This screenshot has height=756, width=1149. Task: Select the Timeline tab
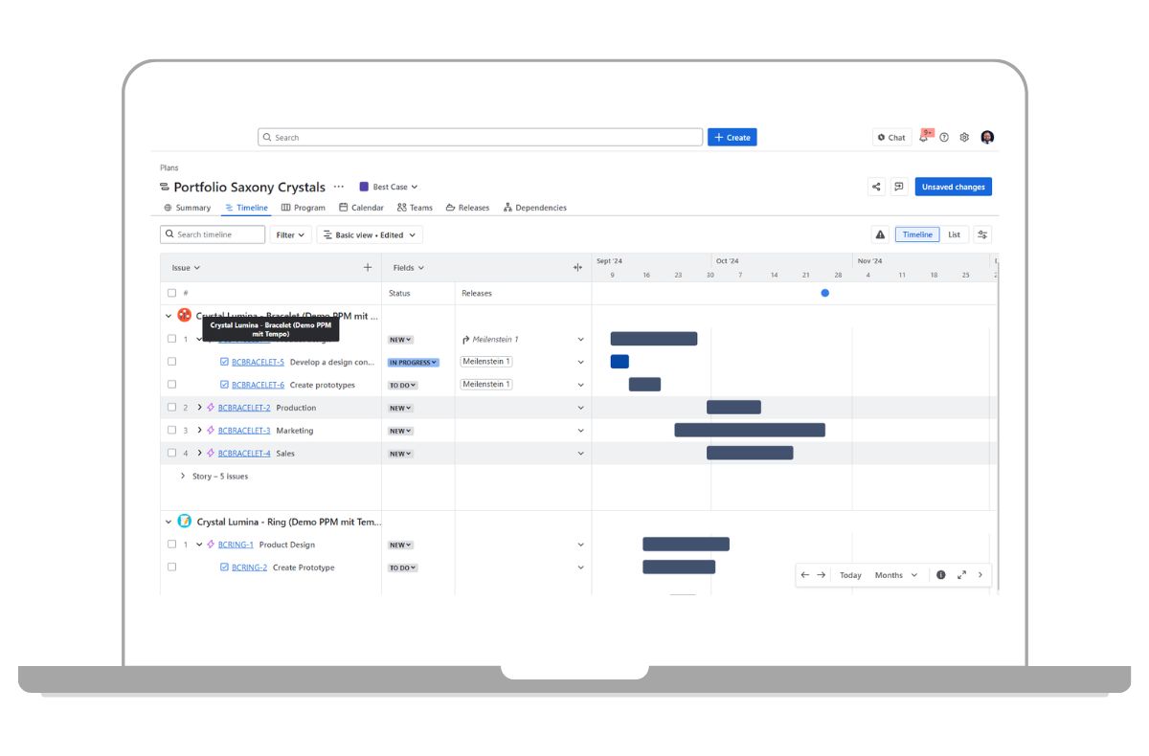[246, 208]
